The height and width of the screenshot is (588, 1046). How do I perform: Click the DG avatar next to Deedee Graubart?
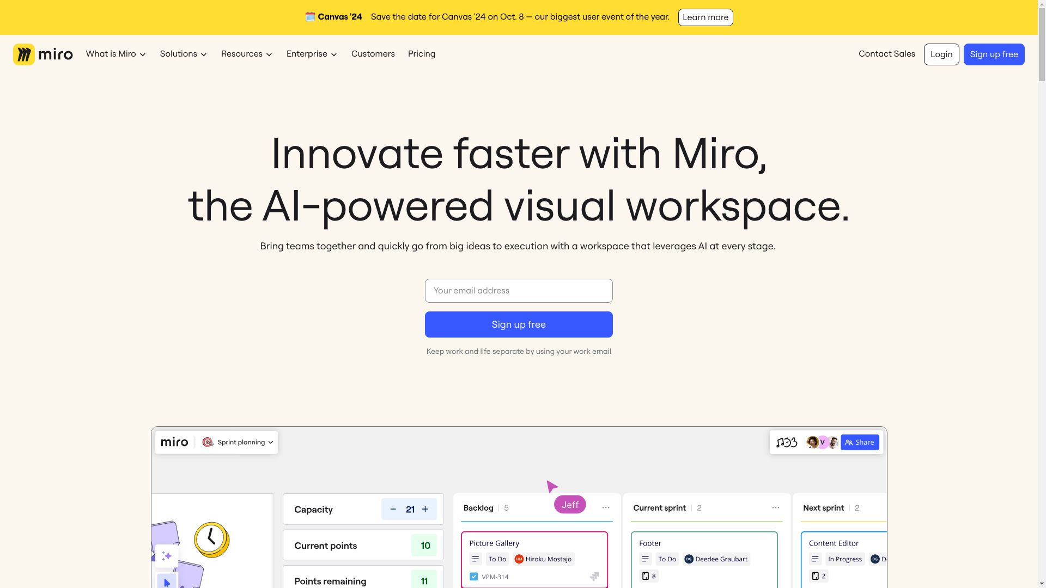click(x=689, y=559)
